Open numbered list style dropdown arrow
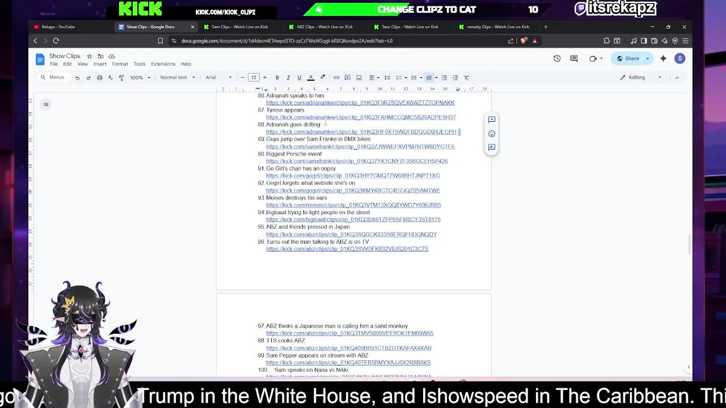The image size is (726, 408). [x=436, y=78]
